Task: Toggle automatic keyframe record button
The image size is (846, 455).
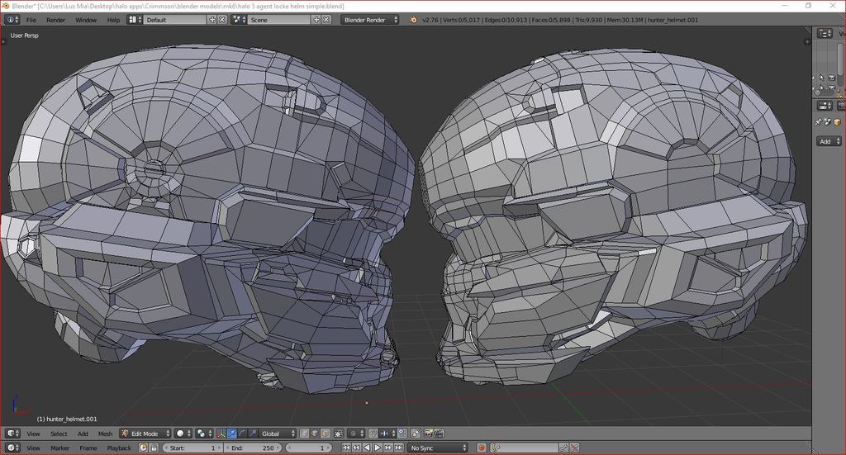Action: click(x=482, y=448)
